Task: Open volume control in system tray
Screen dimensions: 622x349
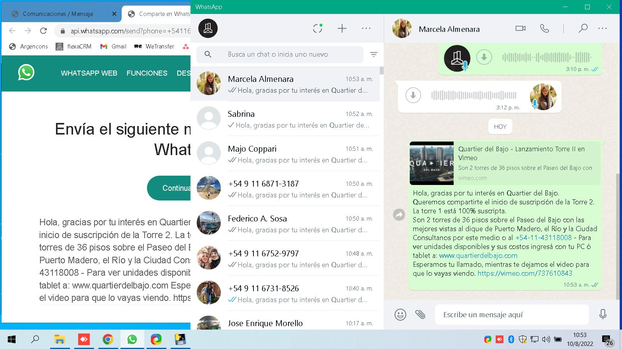Action: point(546,340)
